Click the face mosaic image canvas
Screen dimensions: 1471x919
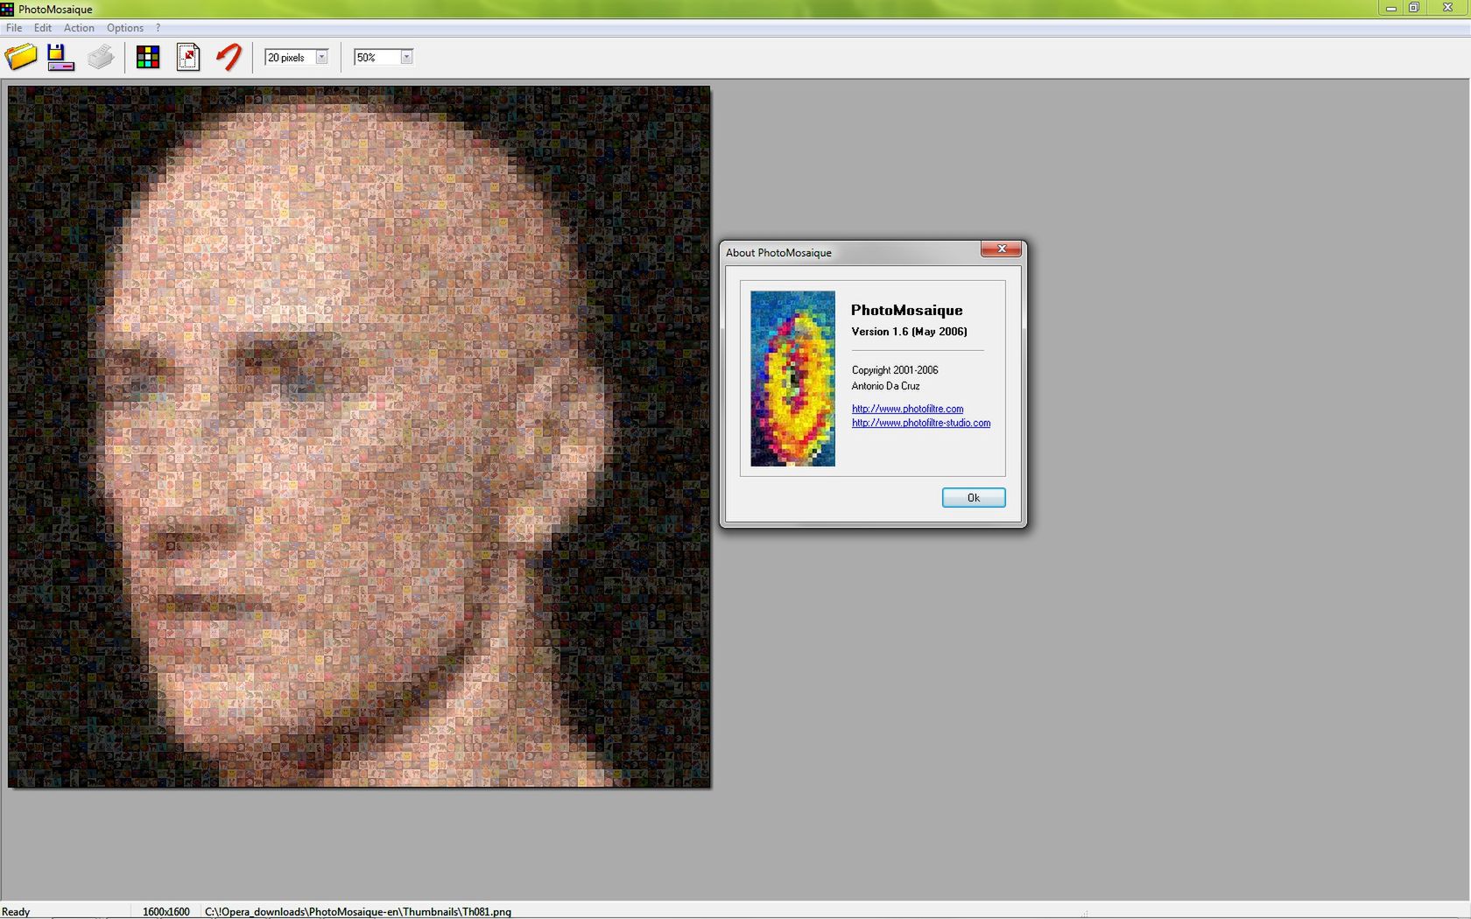pyautogui.click(x=359, y=437)
